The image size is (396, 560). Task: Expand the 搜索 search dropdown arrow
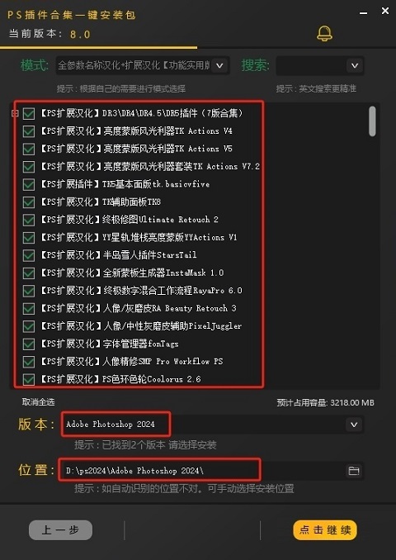[x=354, y=66]
